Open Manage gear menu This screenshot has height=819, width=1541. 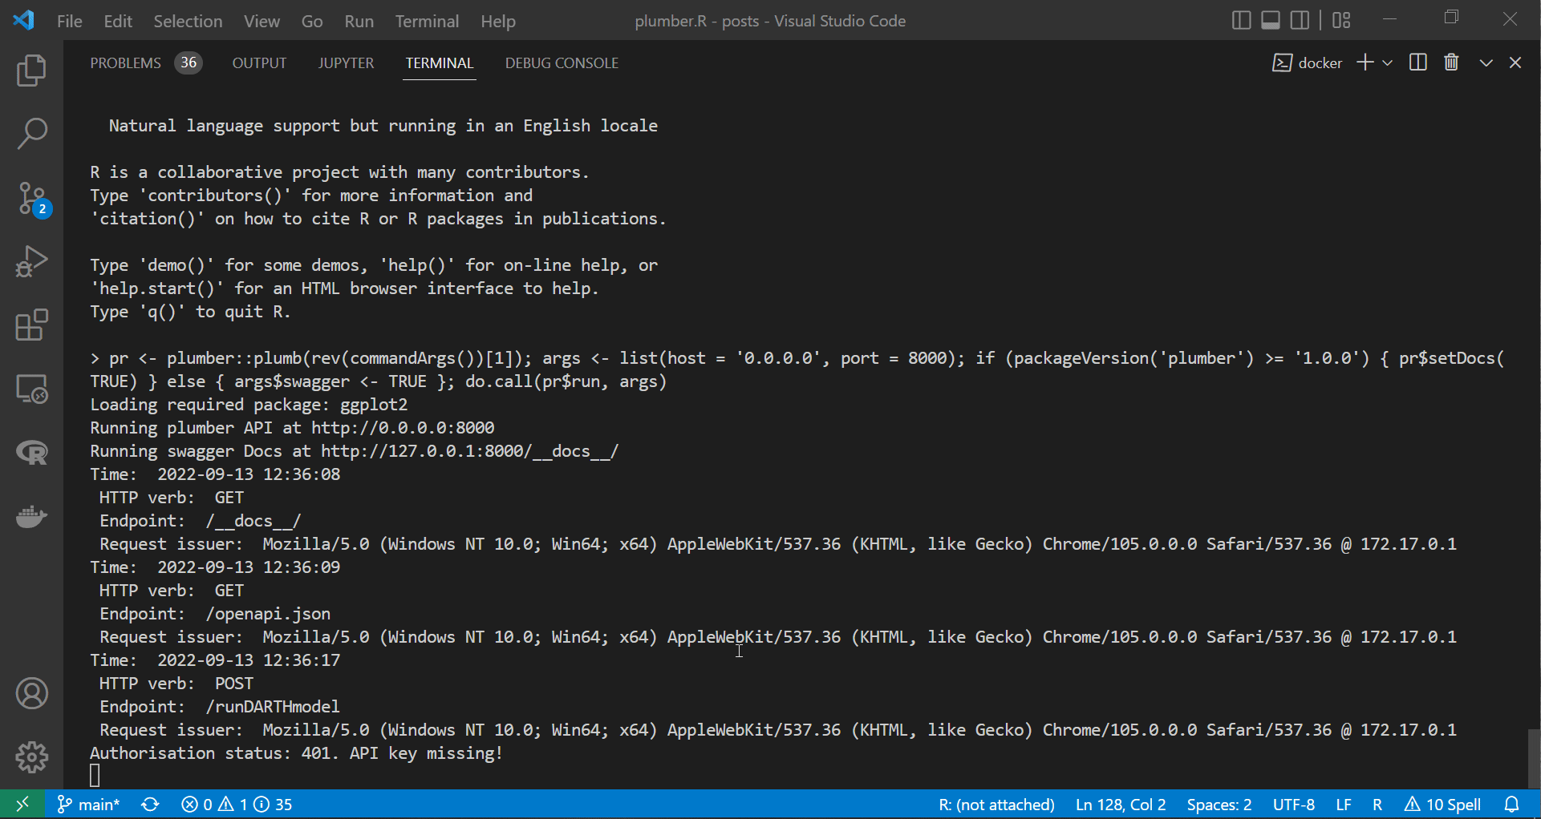coord(31,756)
